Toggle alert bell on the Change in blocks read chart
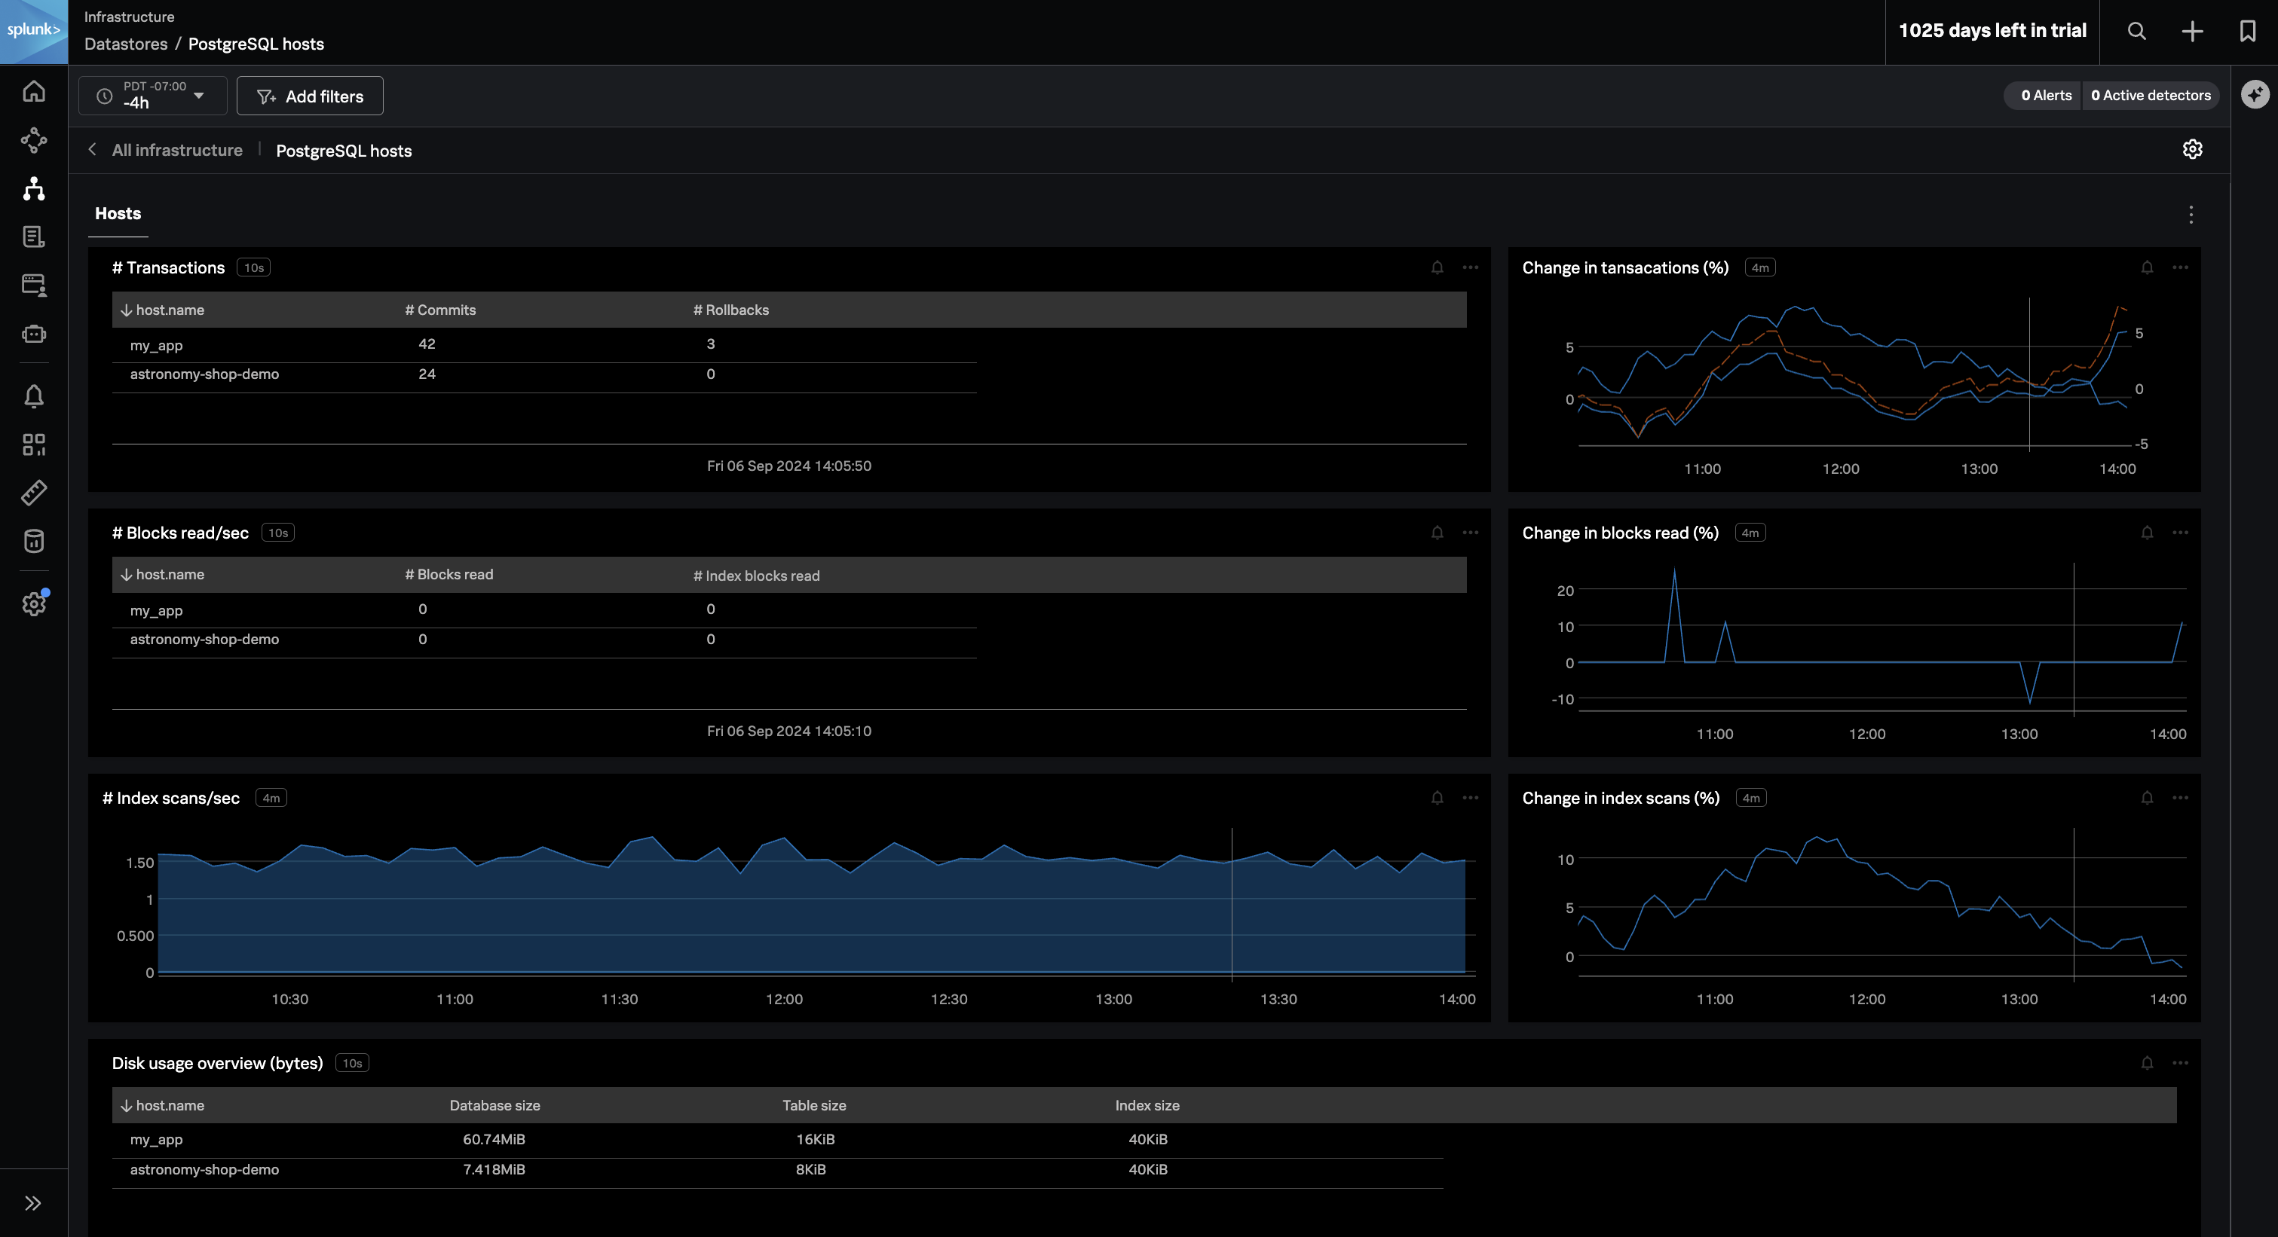2278x1237 pixels. tap(2147, 533)
